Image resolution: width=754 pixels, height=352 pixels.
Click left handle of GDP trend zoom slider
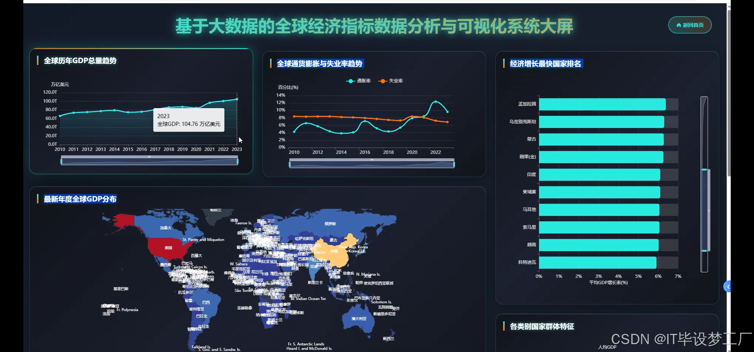click(61, 161)
